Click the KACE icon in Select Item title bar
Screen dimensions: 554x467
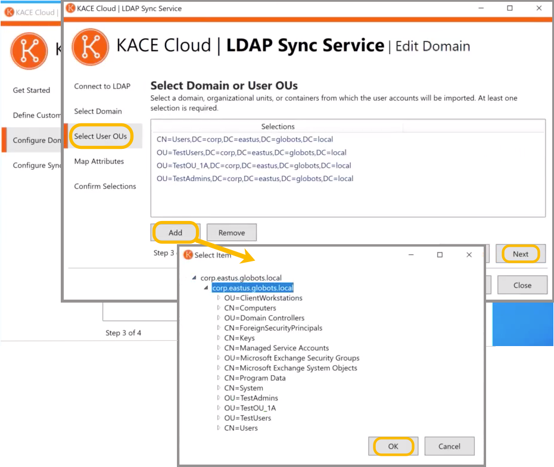click(x=188, y=255)
